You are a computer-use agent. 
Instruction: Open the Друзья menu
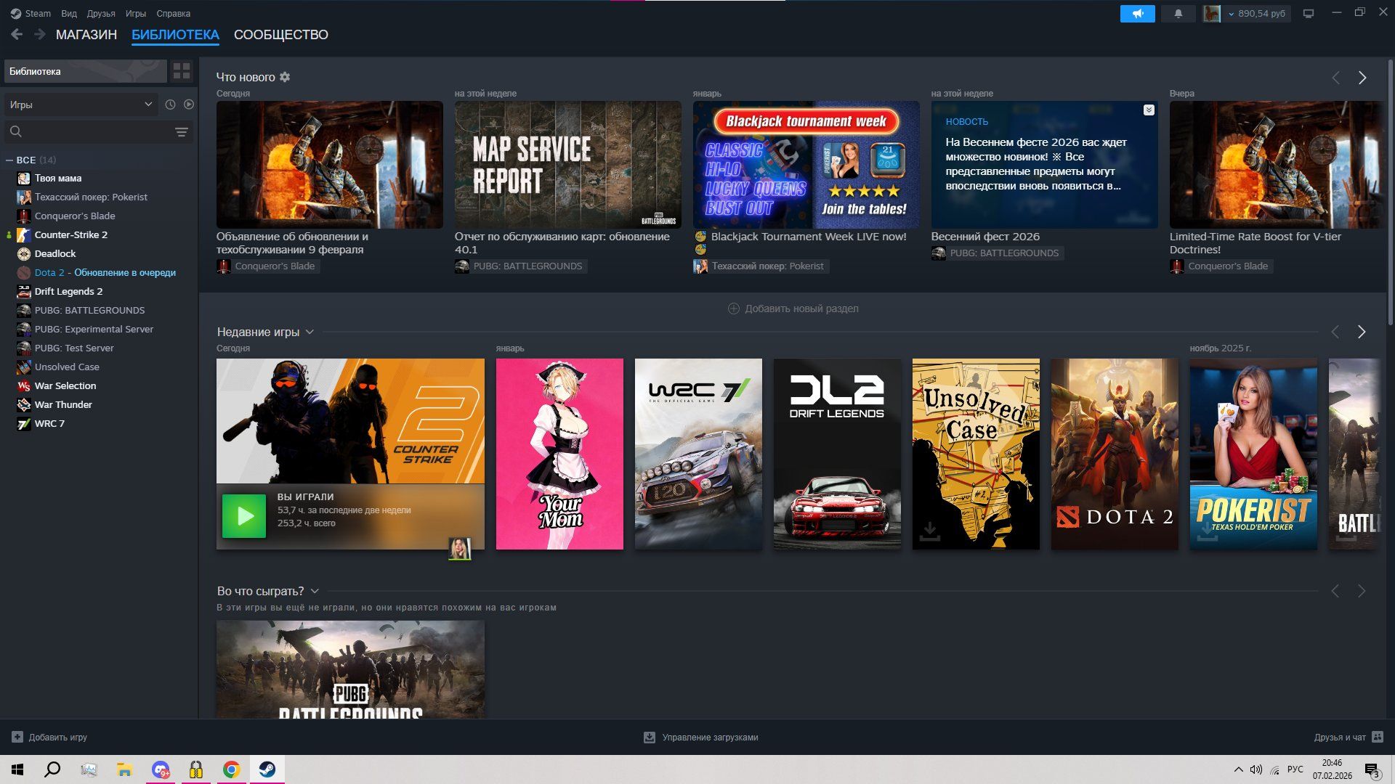click(100, 14)
